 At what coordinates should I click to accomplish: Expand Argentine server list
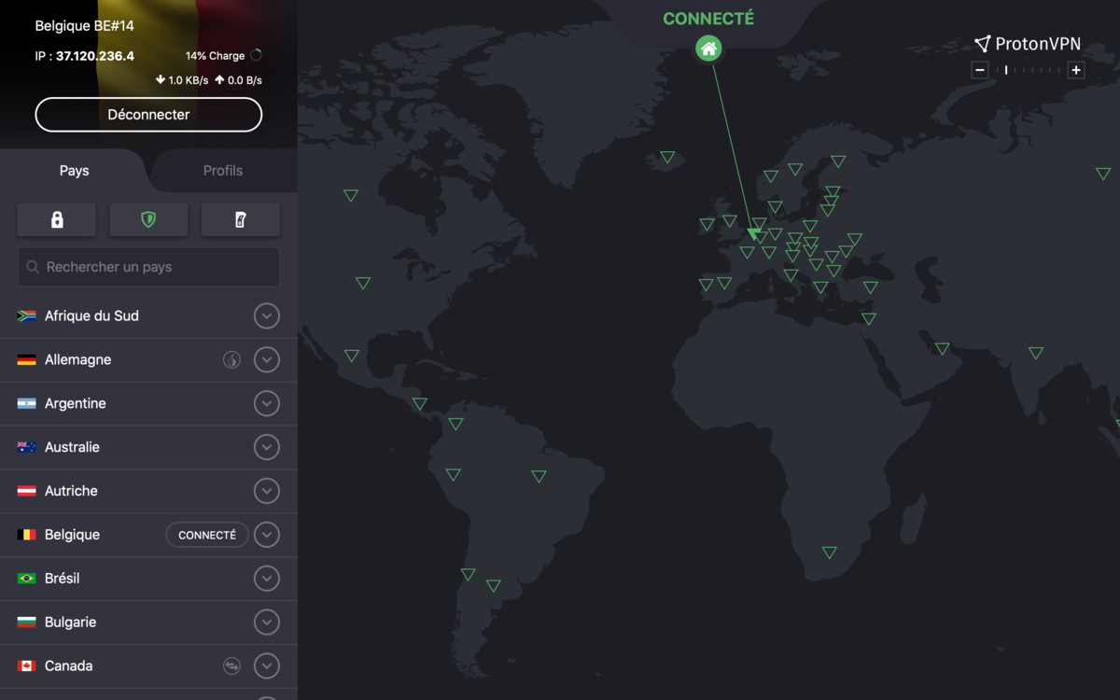tap(267, 403)
